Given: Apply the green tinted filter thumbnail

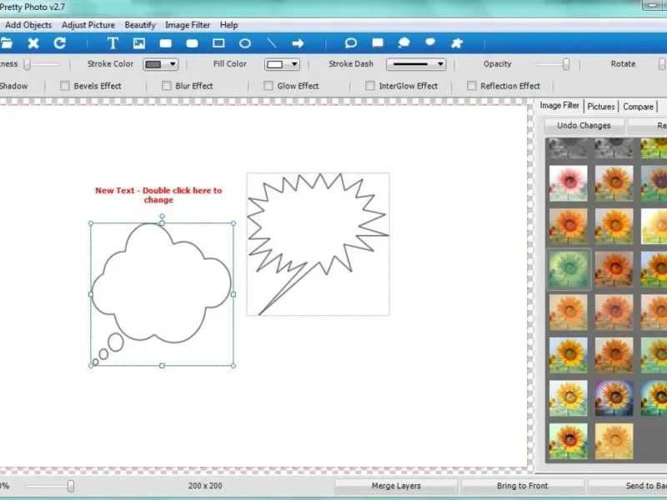Looking at the screenshot, I should click(568, 269).
